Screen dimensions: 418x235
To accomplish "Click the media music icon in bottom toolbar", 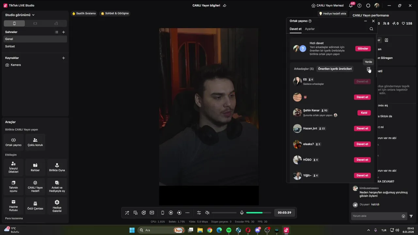I will tap(136, 213).
